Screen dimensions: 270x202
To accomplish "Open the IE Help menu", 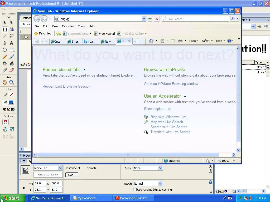I will pyautogui.click(x=91, y=26).
